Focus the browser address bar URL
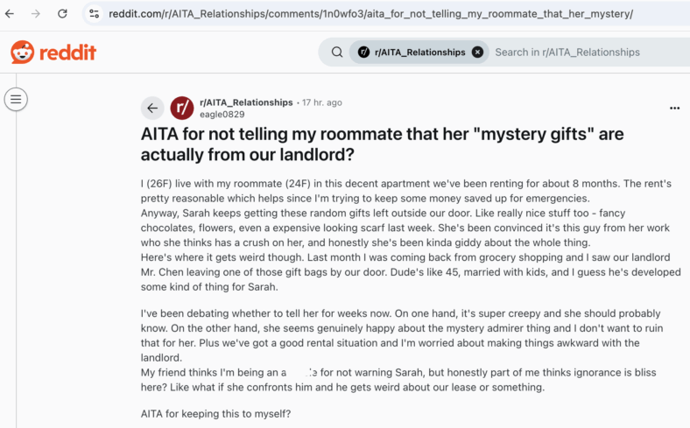Viewport: 690px width, 428px height. [x=370, y=14]
